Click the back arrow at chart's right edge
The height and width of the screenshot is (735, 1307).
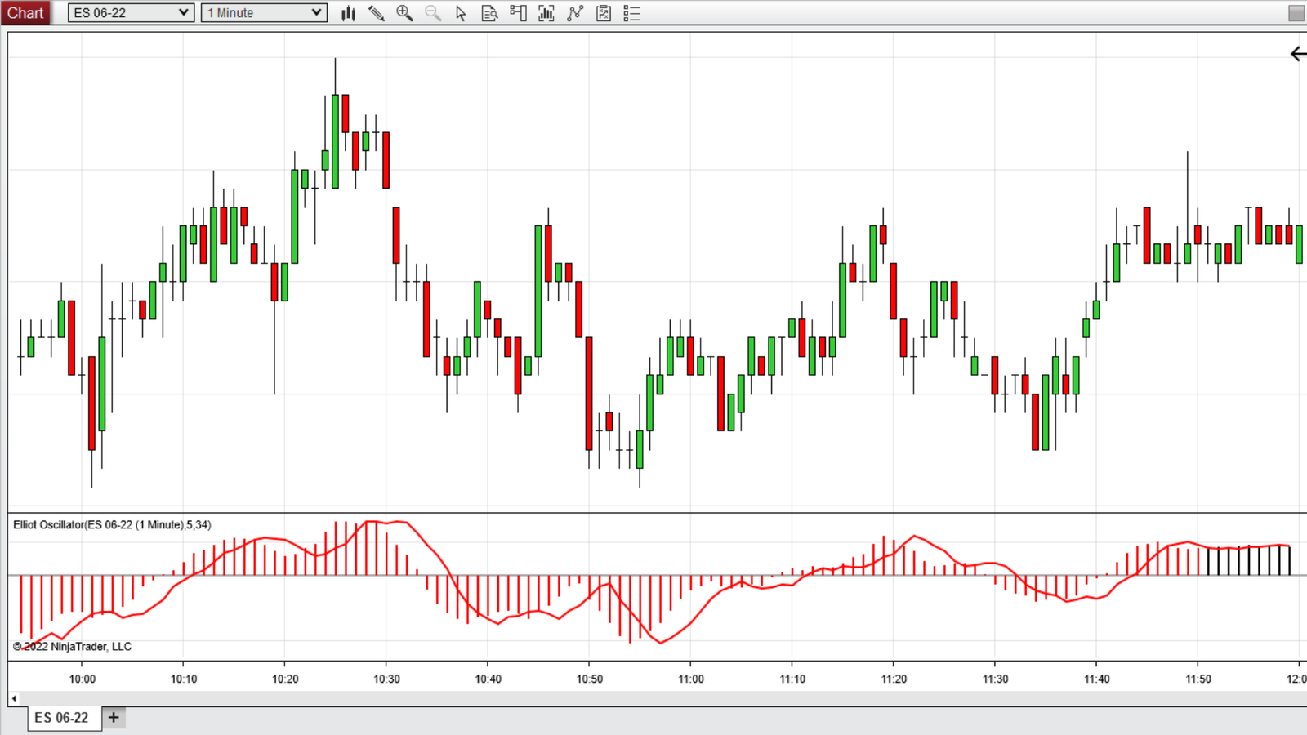(x=1298, y=54)
